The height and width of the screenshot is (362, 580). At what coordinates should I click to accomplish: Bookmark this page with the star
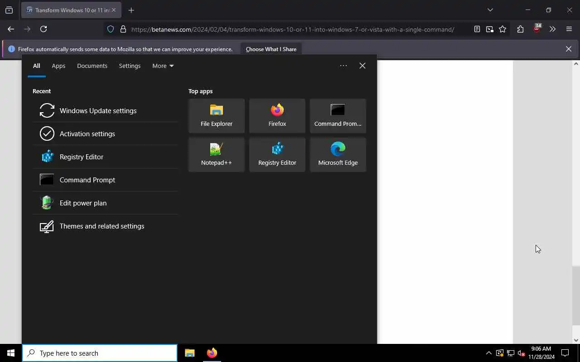(x=503, y=29)
